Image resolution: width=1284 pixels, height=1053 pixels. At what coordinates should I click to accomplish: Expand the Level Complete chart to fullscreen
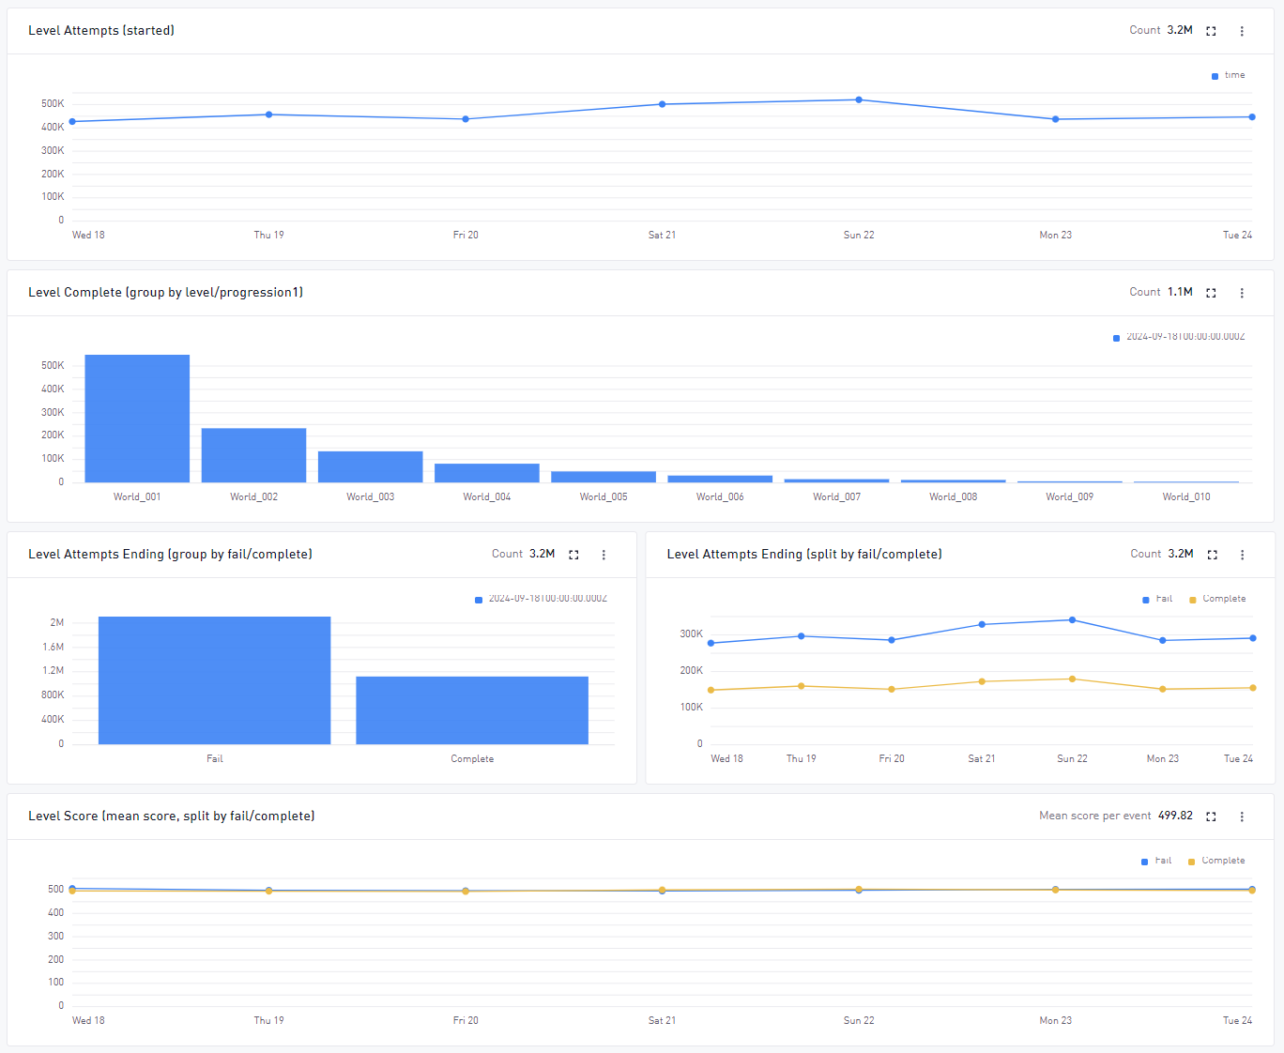click(x=1211, y=293)
